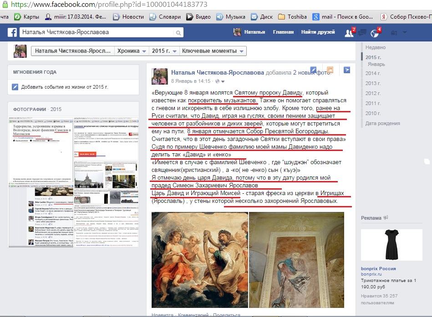Jump to 2012 г. in the timeline navigator
Screen dimensions: 432x317
373,93
